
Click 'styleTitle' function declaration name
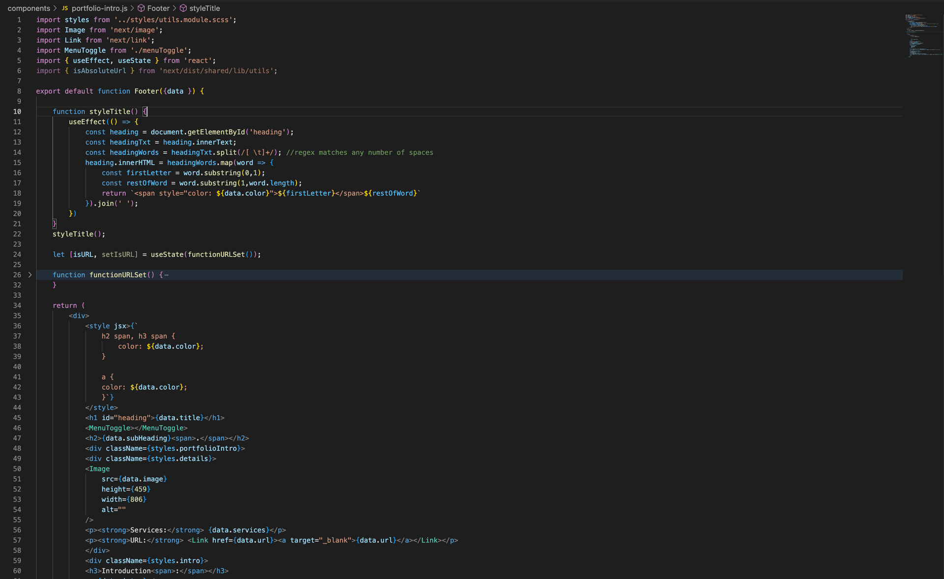[110, 112]
